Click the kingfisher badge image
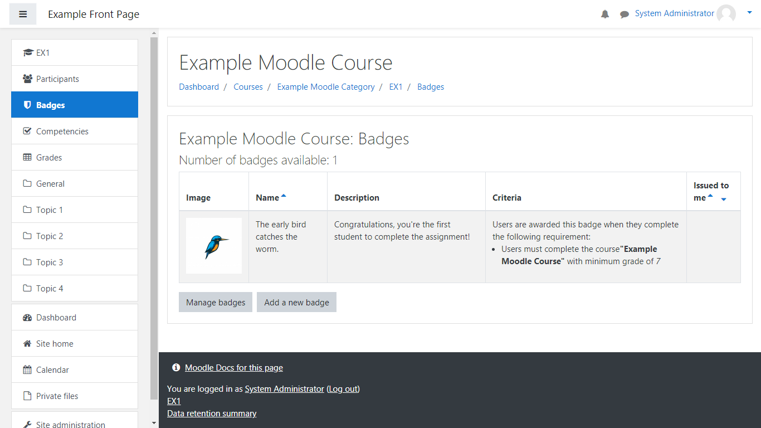This screenshot has width=761, height=428. 214,246
